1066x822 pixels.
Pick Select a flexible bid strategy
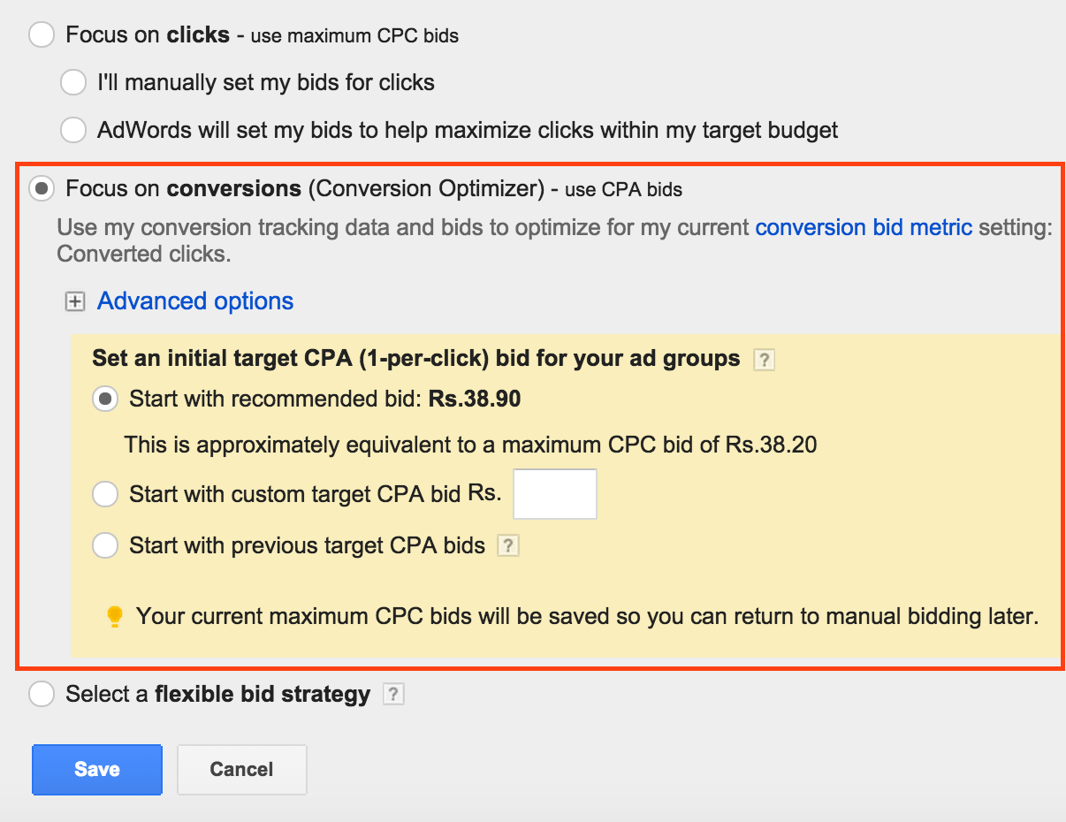coord(42,694)
